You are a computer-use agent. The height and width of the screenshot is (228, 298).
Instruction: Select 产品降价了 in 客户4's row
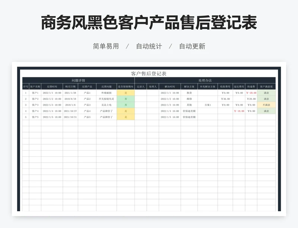click(x=107, y=111)
